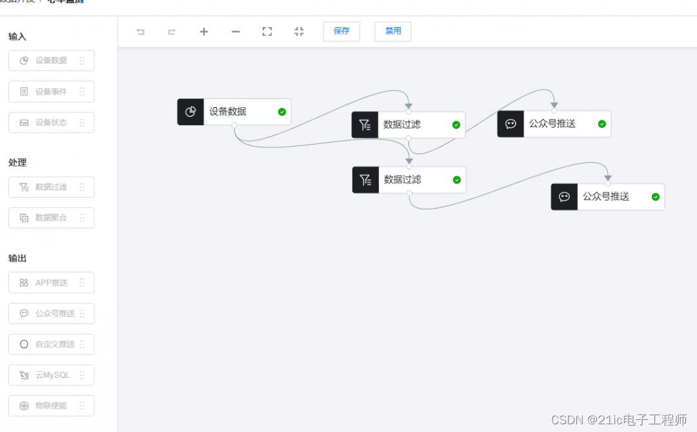Image resolution: width=697 pixels, height=432 pixels.
Task: Click the input port atop the upper 数据过滤 node
Action: point(409,112)
